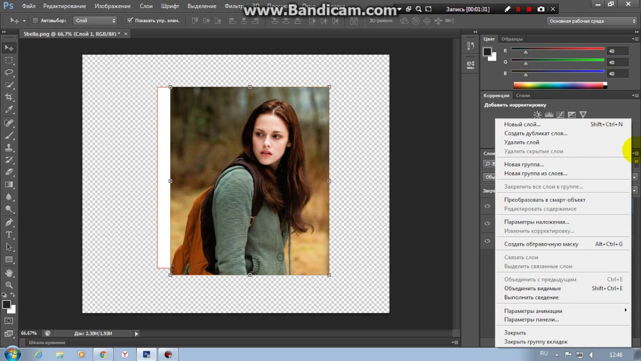Select the History Brush tool
Screen dimensions: 641x361
tap(9, 160)
